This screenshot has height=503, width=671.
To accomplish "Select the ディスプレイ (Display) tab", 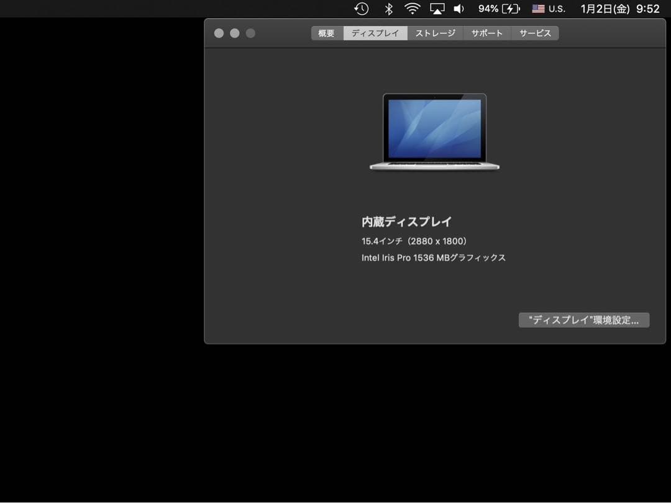I will [375, 33].
